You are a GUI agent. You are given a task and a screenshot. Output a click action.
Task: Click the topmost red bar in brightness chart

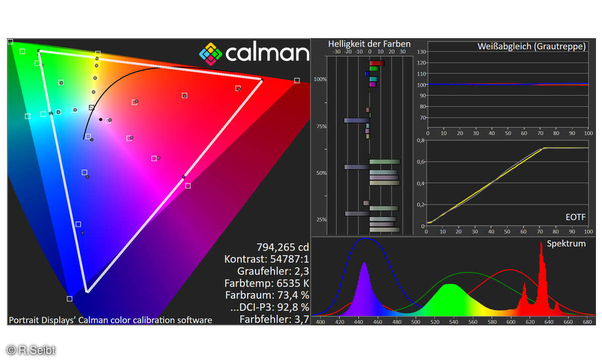click(377, 63)
